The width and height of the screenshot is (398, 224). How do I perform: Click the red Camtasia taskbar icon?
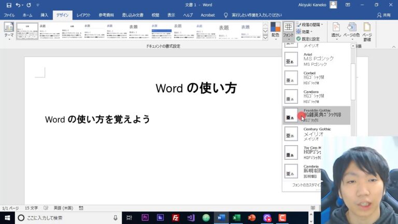(282, 218)
